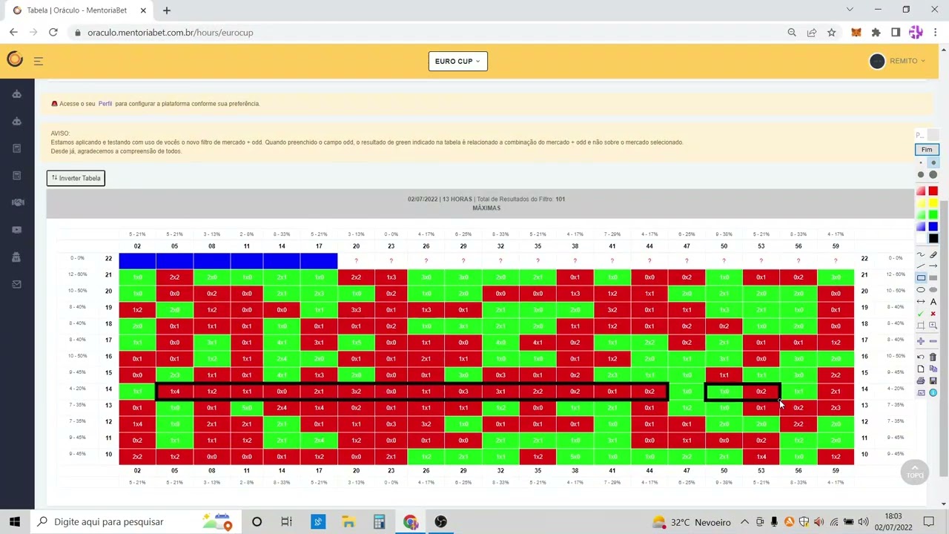Viewport: 949px width, 534px height.
Task: Pick the solid red color swatch
Action: pyautogui.click(x=933, y=191)
